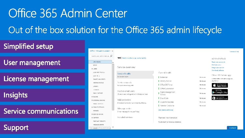245x138 pixels.
Task: Click the Rights Management Service health row
Action: click(x=182, y=93)
